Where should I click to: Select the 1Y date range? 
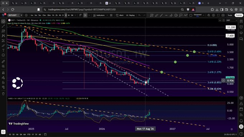pos(33,134)
